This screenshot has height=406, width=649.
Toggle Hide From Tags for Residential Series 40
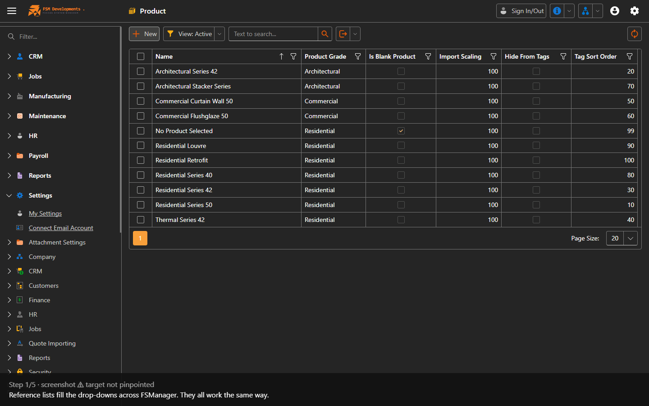(x=536, y=175)
